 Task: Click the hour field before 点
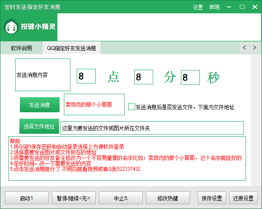coord(86,76)
